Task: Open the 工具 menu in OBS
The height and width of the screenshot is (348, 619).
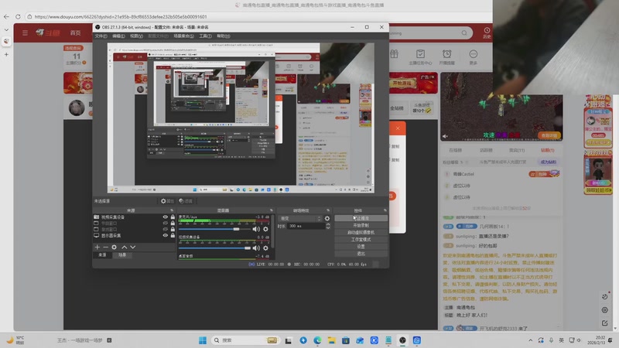Action: click(x=205, y=36)
